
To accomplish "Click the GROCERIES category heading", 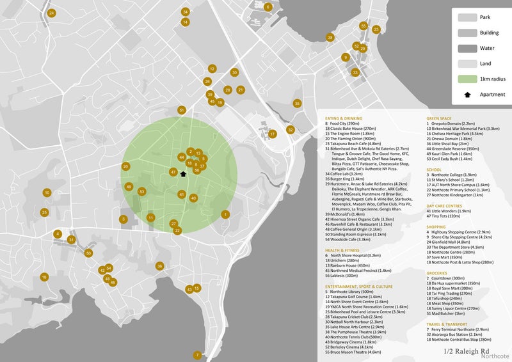I will 438,273.
